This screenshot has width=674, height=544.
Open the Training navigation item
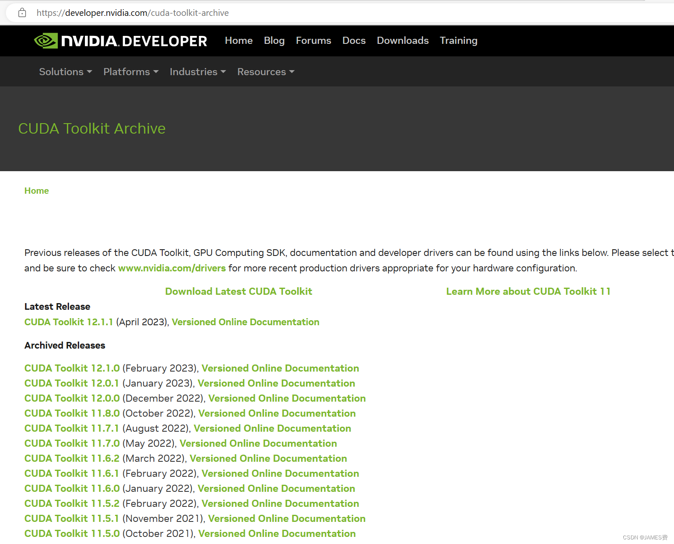(x=459, y=40)
